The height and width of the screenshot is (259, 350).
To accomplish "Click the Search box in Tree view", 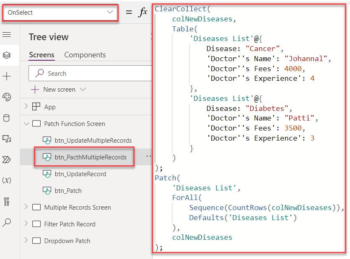I will pyautogui.click(x=90, y=73).
